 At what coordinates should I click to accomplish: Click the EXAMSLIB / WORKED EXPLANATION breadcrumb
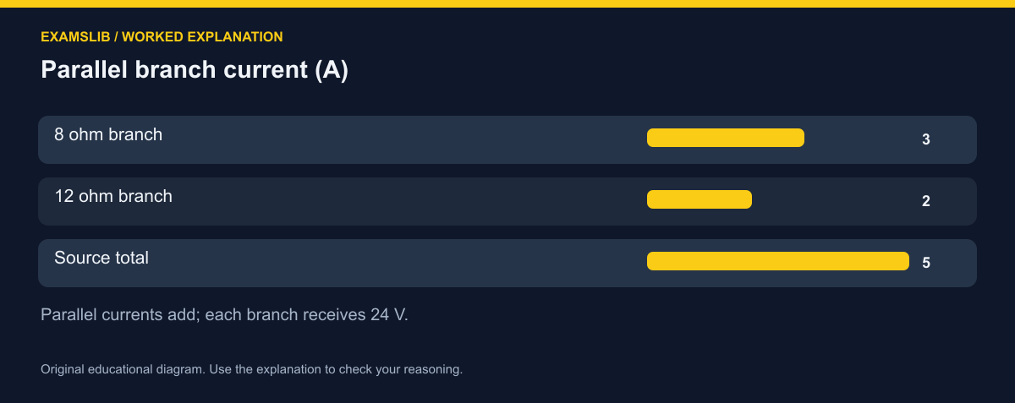(162, 37)
